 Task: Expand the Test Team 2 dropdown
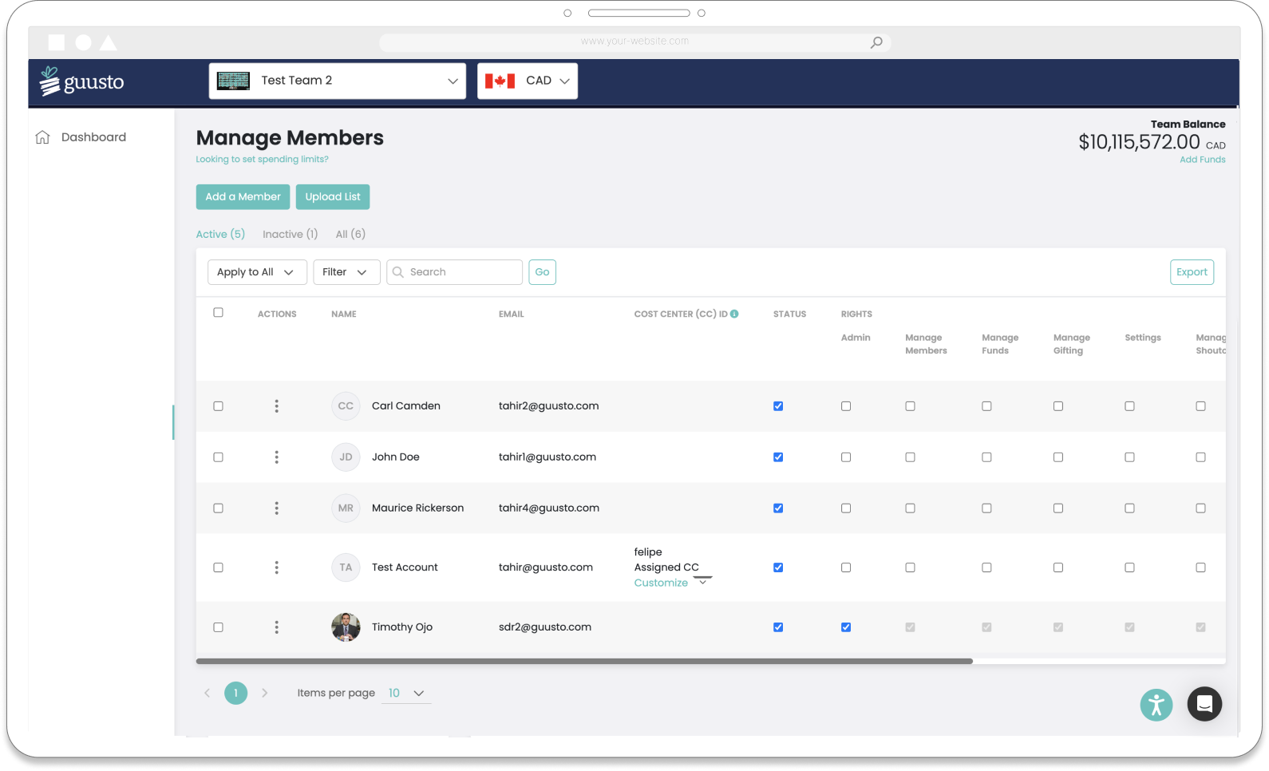337,81
